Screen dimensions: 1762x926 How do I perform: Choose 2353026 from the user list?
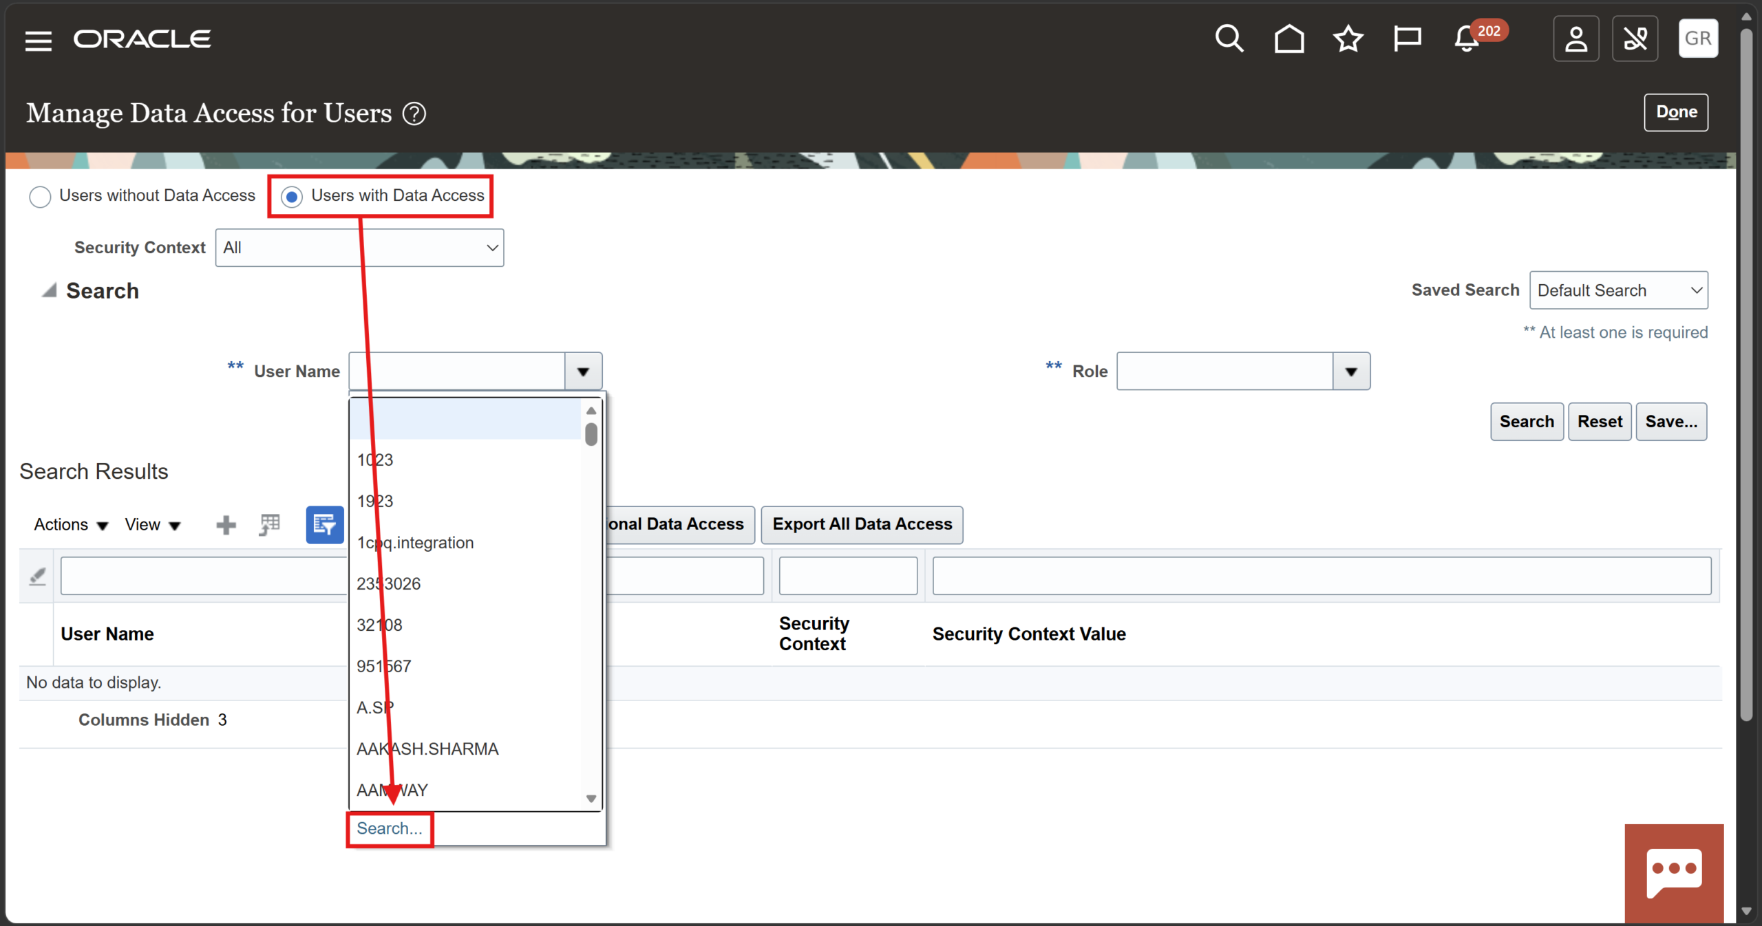pos(465,584)
